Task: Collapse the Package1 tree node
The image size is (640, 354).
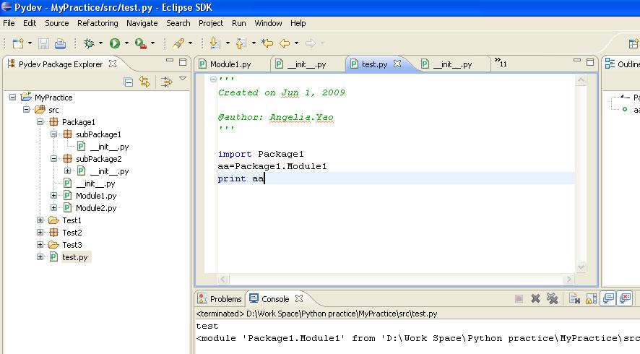Action: coord(40,121)
